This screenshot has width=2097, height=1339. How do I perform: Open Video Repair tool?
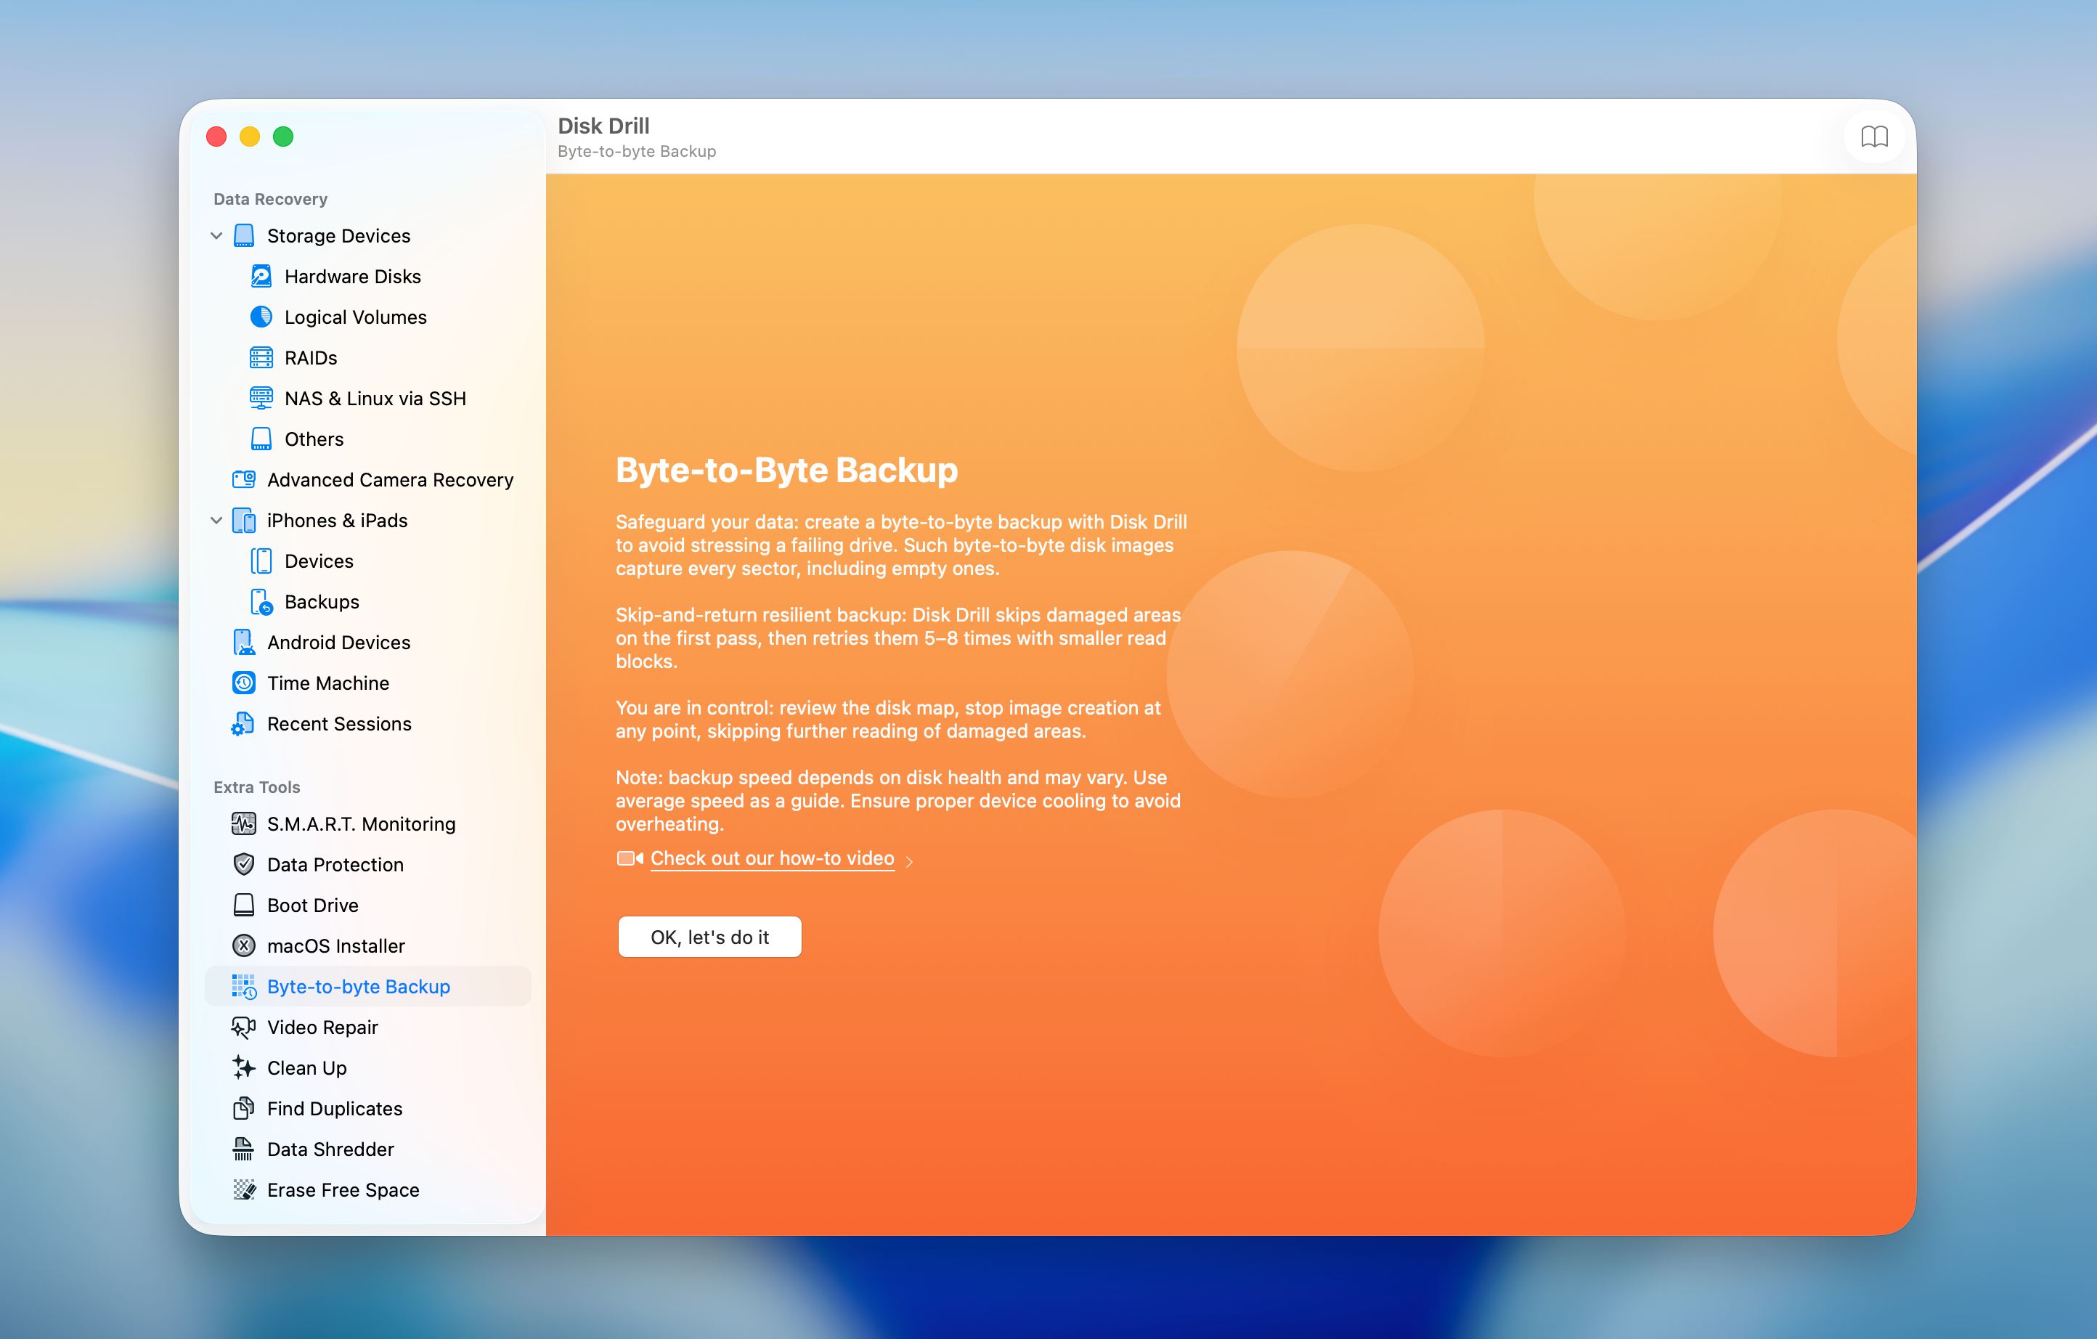[x=322, y=1027]
